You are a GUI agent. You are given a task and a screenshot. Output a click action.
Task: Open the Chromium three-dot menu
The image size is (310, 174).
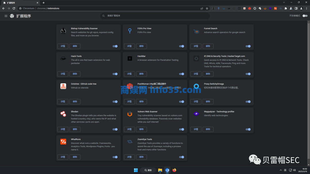pyautogui.click(x=307, y=9)
